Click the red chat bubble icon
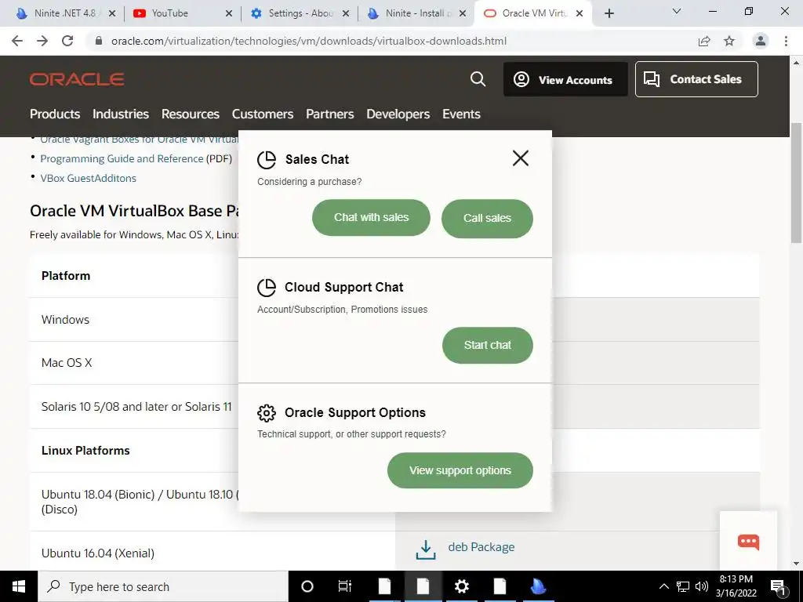Viewport: 803px width, 602px height. pyautogui.click(x=748, y=542)
